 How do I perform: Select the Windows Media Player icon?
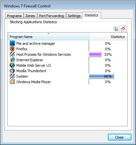pos(12,82)
